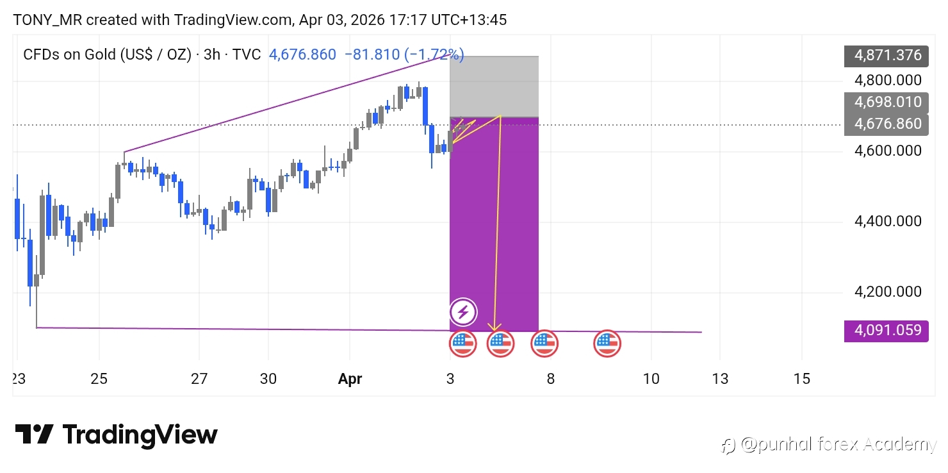
Task: Click the TVC data source label
Action: (247, 54)
